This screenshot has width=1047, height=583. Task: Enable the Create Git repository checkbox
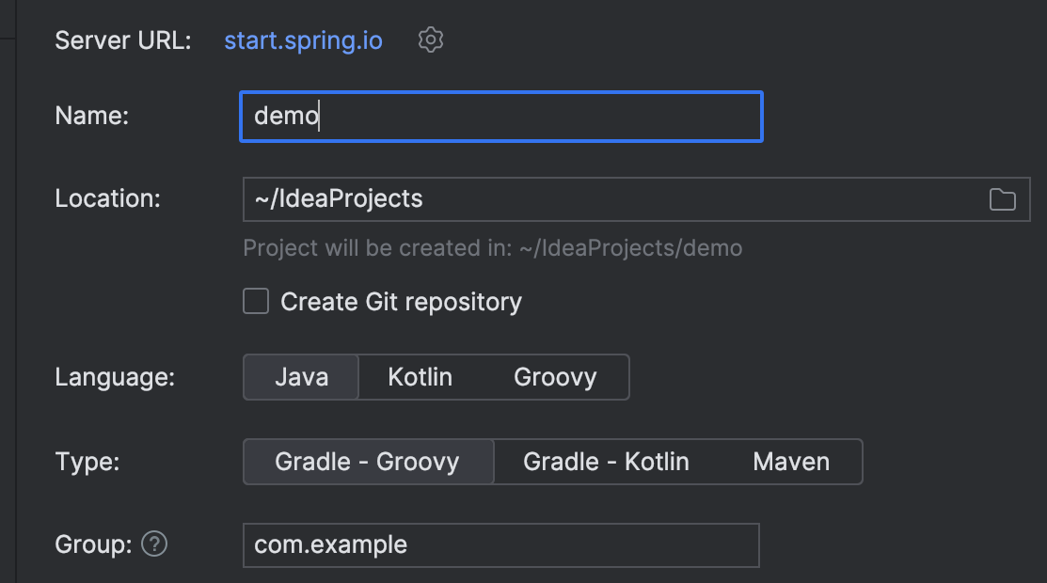[256, 302]
